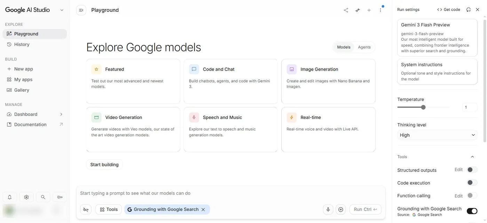487x223 pixels.
Task: Click the Run settings panel scrollbar
Action: point(485,80)
